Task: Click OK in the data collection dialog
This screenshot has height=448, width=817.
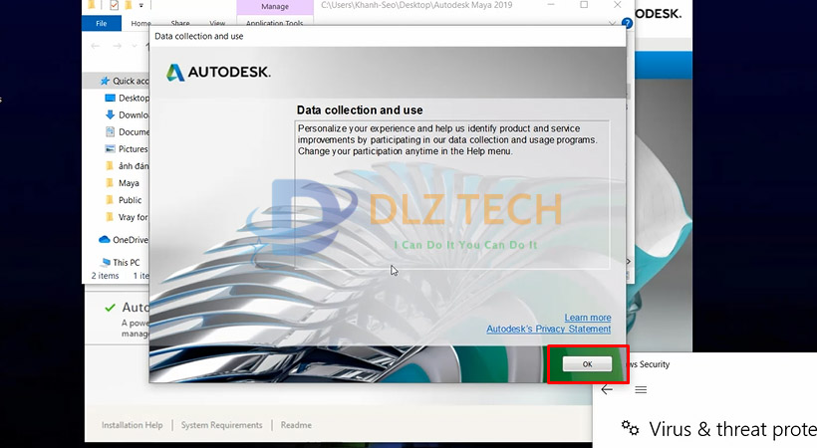Action: tap(587, 364)
